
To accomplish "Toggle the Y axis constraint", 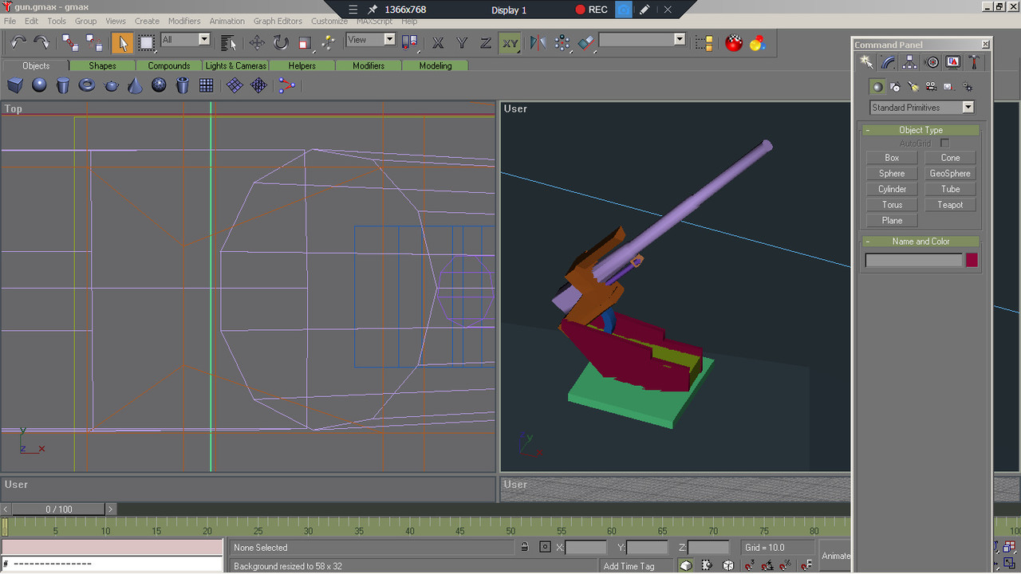I will tap(462, 43).
